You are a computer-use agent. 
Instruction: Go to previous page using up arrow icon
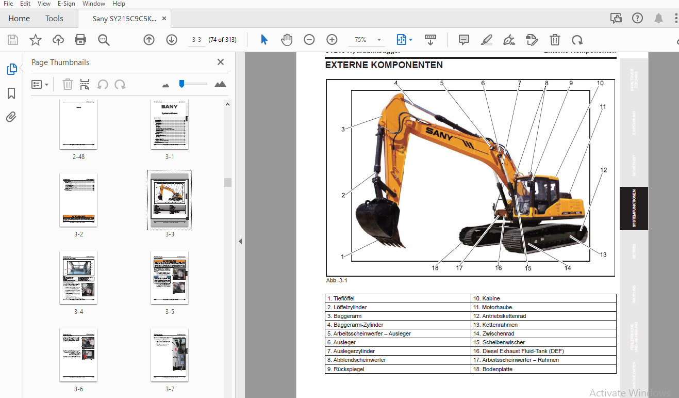pos(149,40)
